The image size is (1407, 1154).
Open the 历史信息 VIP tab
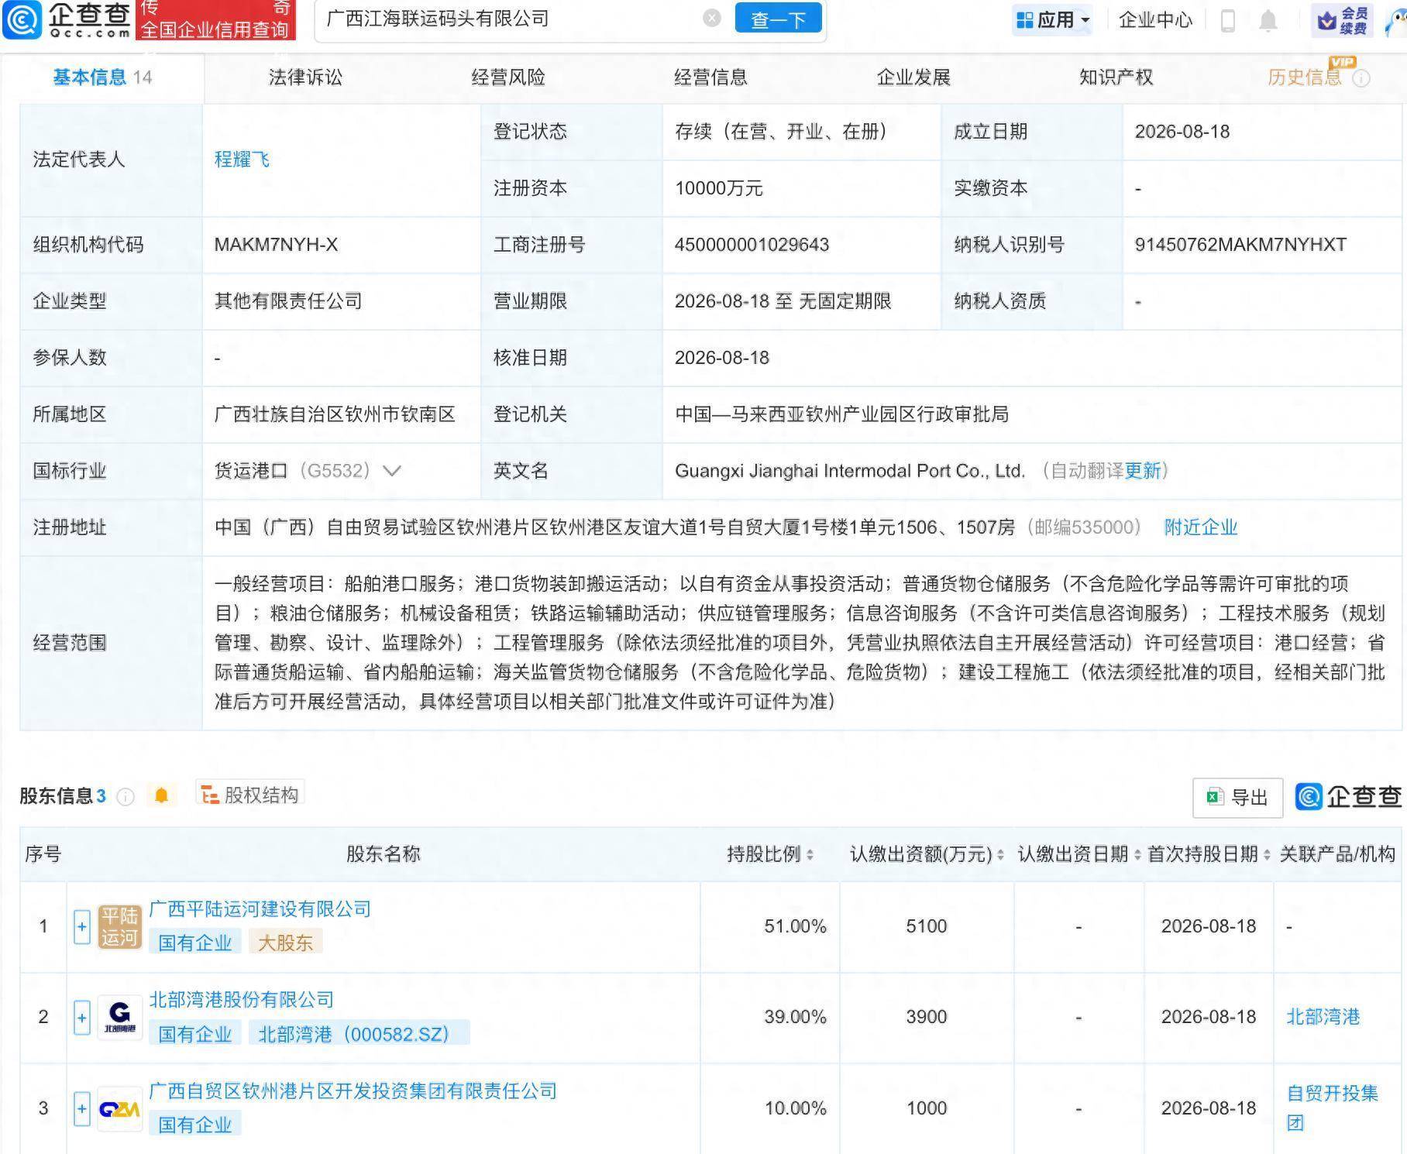click(1305, 77)
